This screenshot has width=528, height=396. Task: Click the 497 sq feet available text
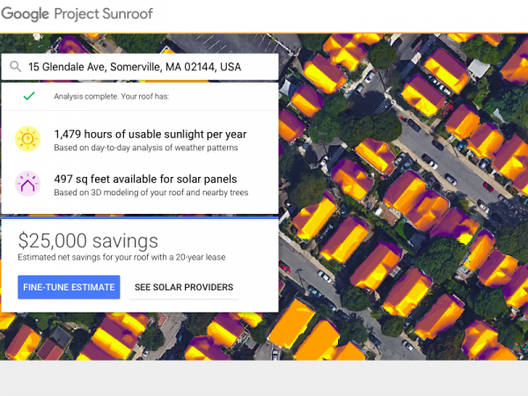(145, 179)
